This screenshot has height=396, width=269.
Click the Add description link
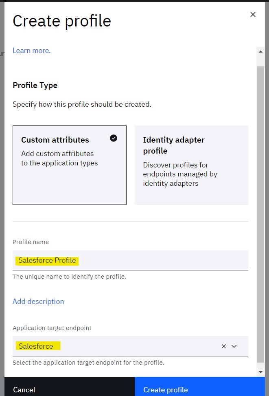pyautogui.click(x=38, y=301)
